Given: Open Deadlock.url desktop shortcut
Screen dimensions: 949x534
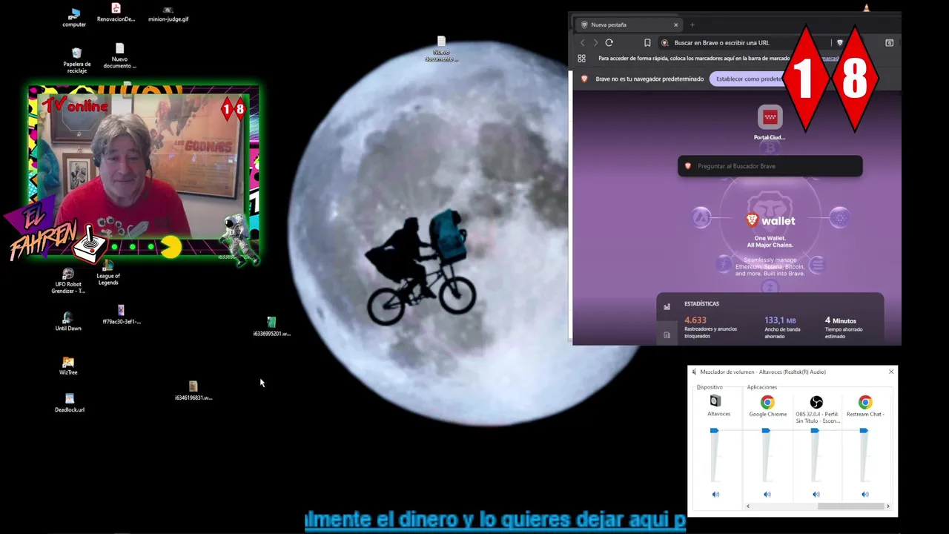Looking at the screenshot, I should 70,403.
